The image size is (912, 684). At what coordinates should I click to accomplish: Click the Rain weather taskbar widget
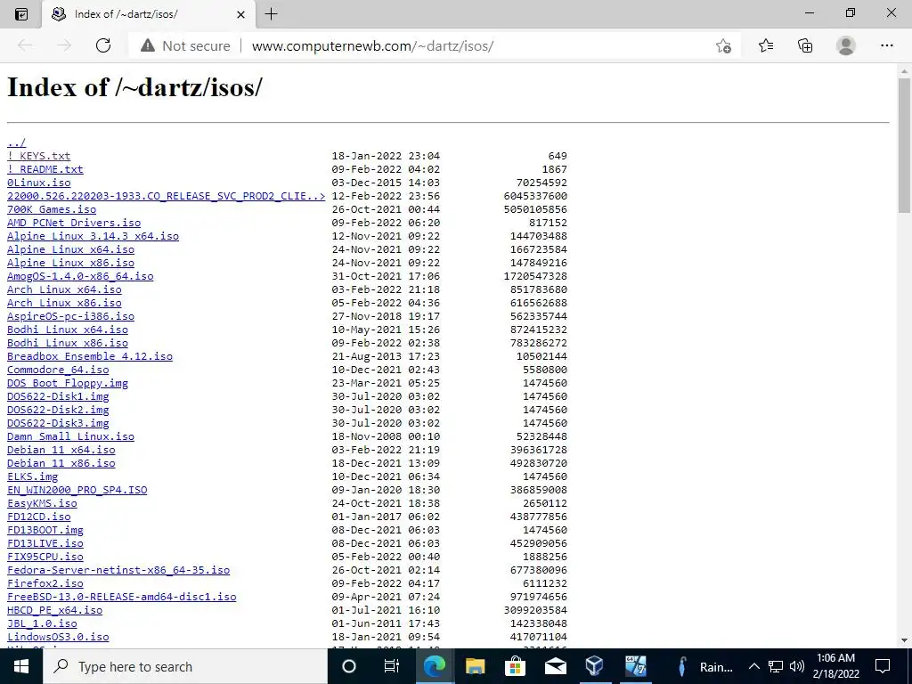tap(706, 666)
